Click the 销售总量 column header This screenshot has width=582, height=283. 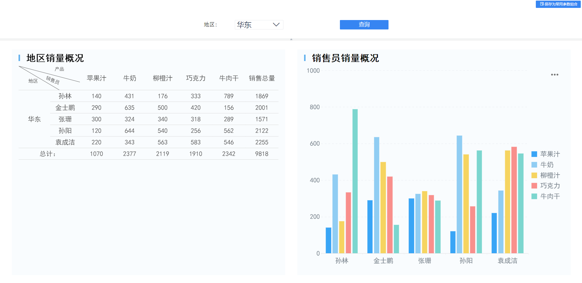point(262,78)
